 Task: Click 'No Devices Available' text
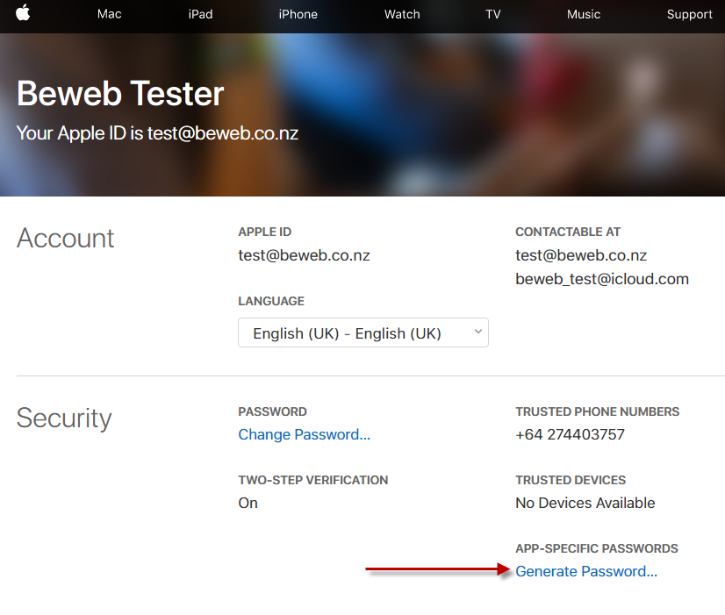[585, 503]
